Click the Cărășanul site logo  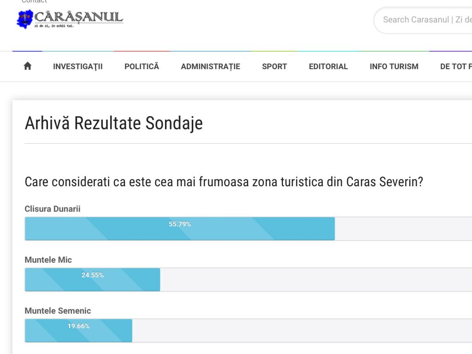click(x=70, y=18)
